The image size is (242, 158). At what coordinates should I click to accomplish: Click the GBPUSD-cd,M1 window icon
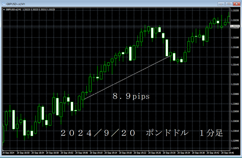4,4
